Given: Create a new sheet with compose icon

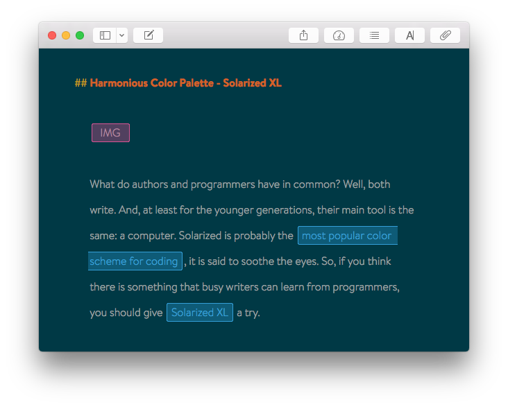Looking at the screenshot, I should coord(149,35).
